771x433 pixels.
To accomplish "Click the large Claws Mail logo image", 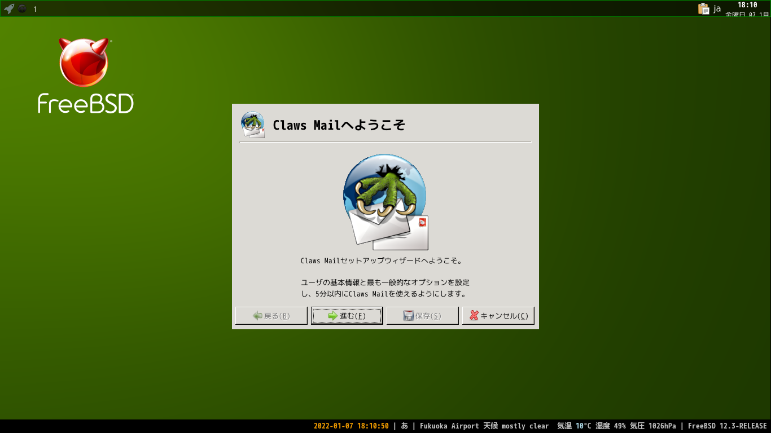I will 385,202.
